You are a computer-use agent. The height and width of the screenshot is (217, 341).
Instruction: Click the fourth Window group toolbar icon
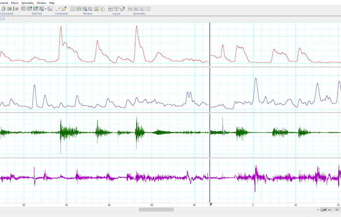pyautogui.click(x=91, y=9)
